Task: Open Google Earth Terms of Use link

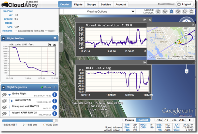Action: [185, 115]
